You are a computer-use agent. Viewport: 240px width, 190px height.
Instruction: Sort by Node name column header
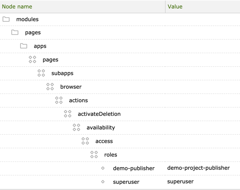[17, 7]
